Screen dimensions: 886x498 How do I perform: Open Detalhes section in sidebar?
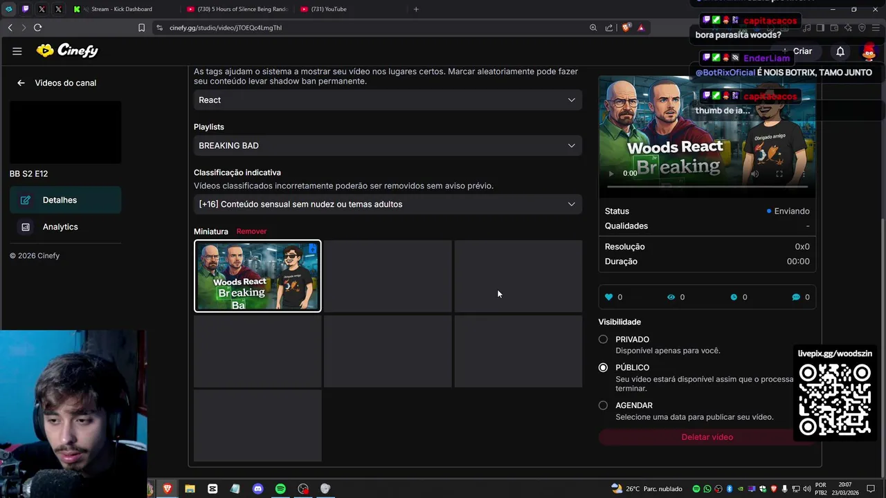tap(65, 200)
